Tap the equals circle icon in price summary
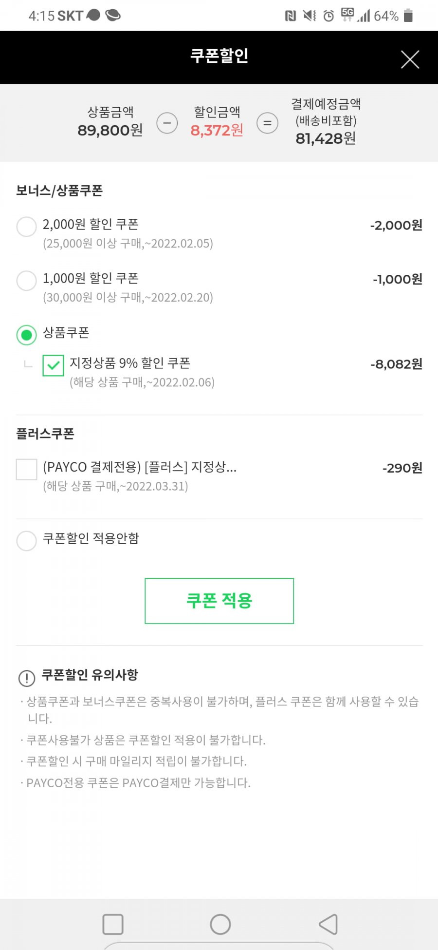 pyautogui.click(x=267, y=123)
